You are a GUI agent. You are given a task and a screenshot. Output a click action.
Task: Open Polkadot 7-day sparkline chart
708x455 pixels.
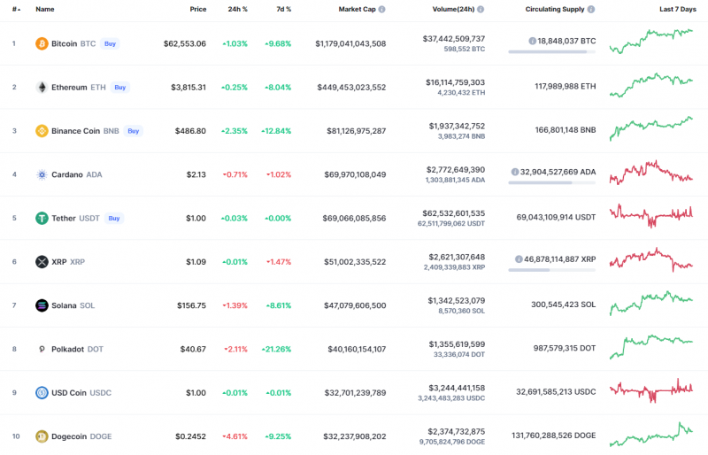pyautogui.click(x=651, y=346)
